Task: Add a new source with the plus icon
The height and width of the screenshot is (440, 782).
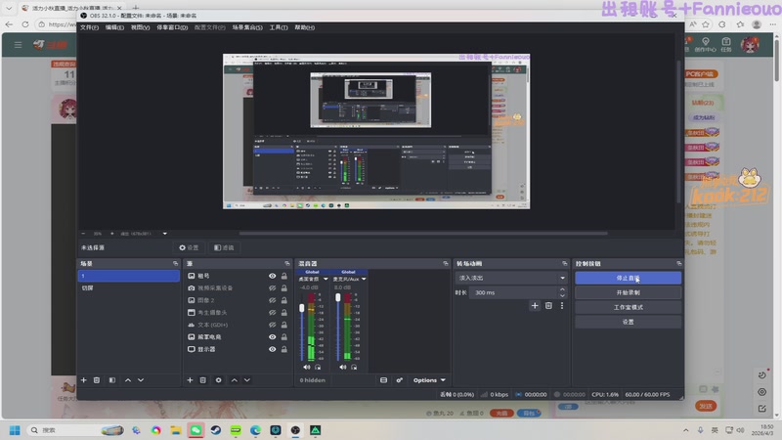Action: pyautogui.click(x=190, y=380)
